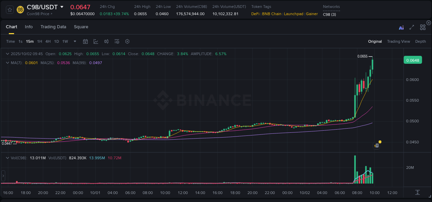Click the BNB Chain token tag
The width and height of the screenshot is (432, 202).
[272, 14]
